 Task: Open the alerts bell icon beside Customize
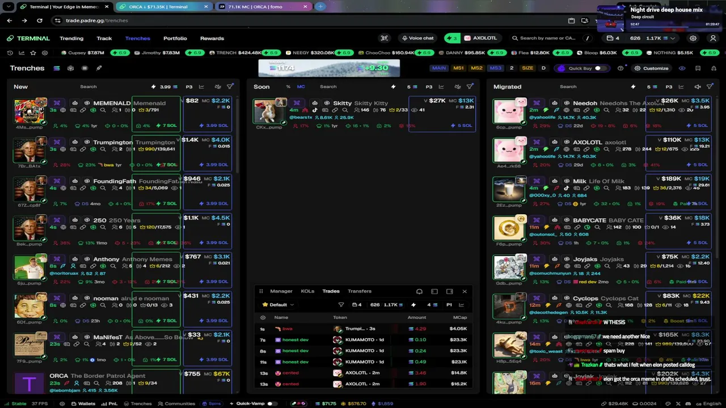pos(713,68)
